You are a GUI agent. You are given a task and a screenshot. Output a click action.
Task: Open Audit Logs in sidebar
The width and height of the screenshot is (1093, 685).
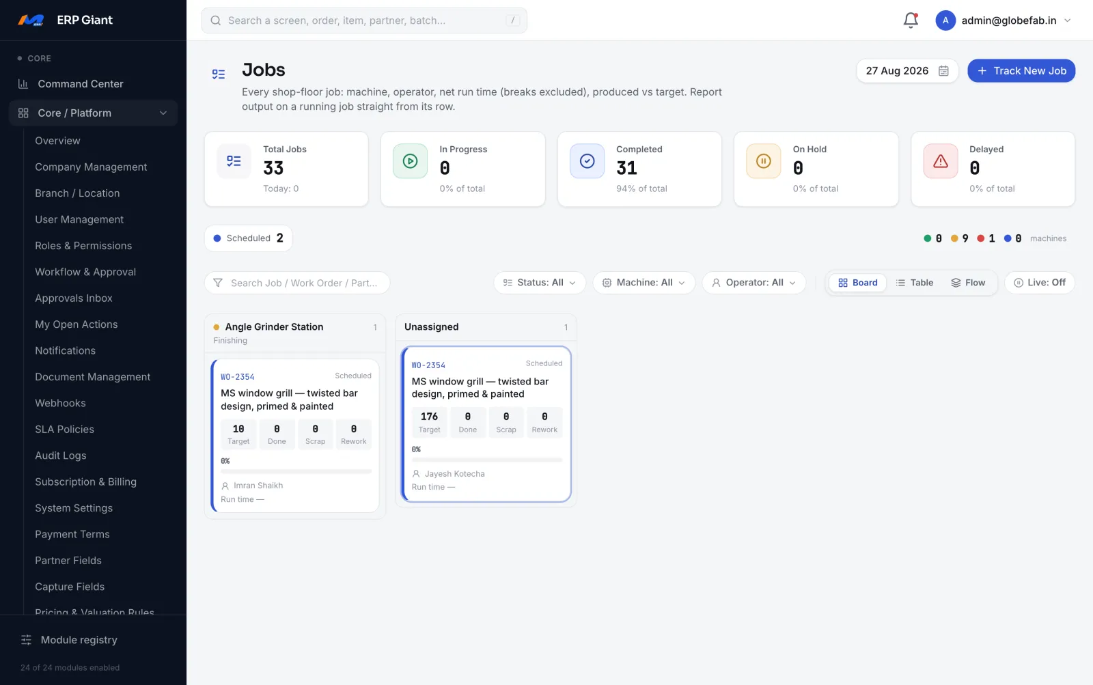click(x=61, y=456)
